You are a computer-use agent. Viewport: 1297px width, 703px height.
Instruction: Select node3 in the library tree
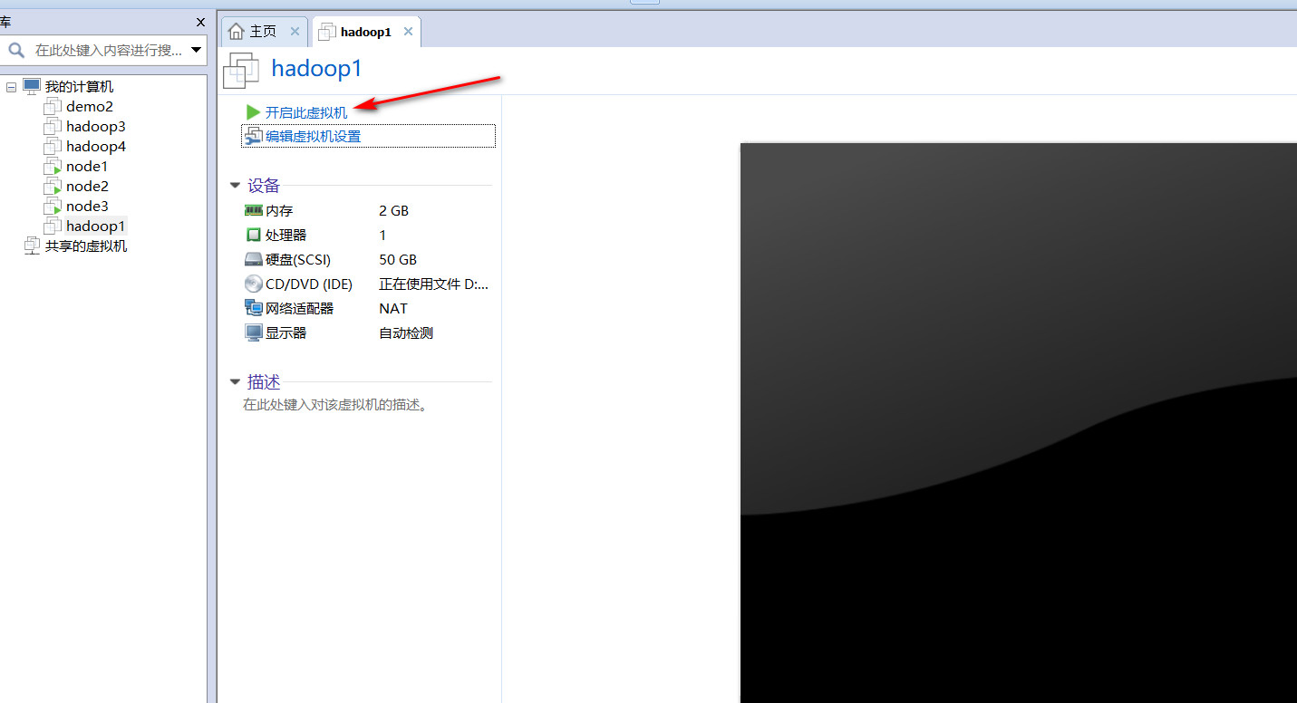pyautogui.click(x=87, y=206)
